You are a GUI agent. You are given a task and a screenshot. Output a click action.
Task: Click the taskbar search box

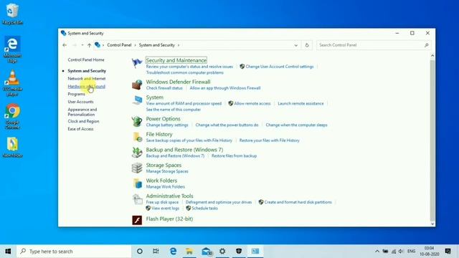coord(75,252)
